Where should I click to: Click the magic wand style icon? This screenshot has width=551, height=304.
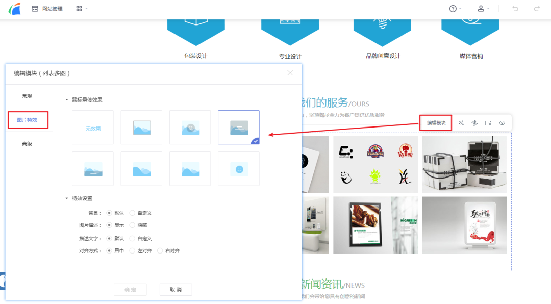pos(461,123)
